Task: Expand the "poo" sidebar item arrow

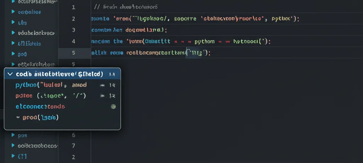Action: click(13, 54)
